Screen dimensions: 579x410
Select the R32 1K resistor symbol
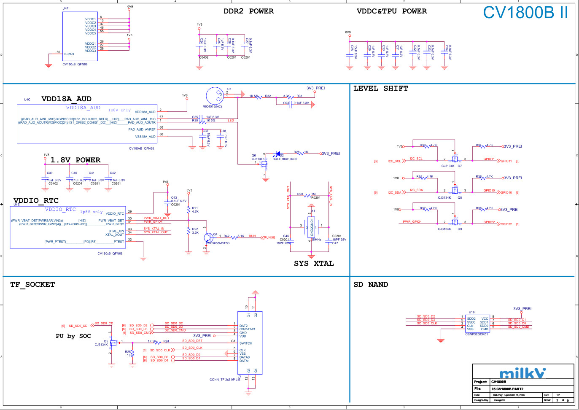click(259, 97)
